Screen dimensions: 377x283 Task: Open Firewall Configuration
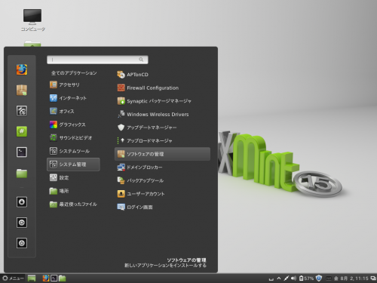162,88
